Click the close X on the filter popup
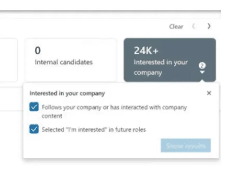This screenshot has width=234, height=171. [x=209, y=93]
